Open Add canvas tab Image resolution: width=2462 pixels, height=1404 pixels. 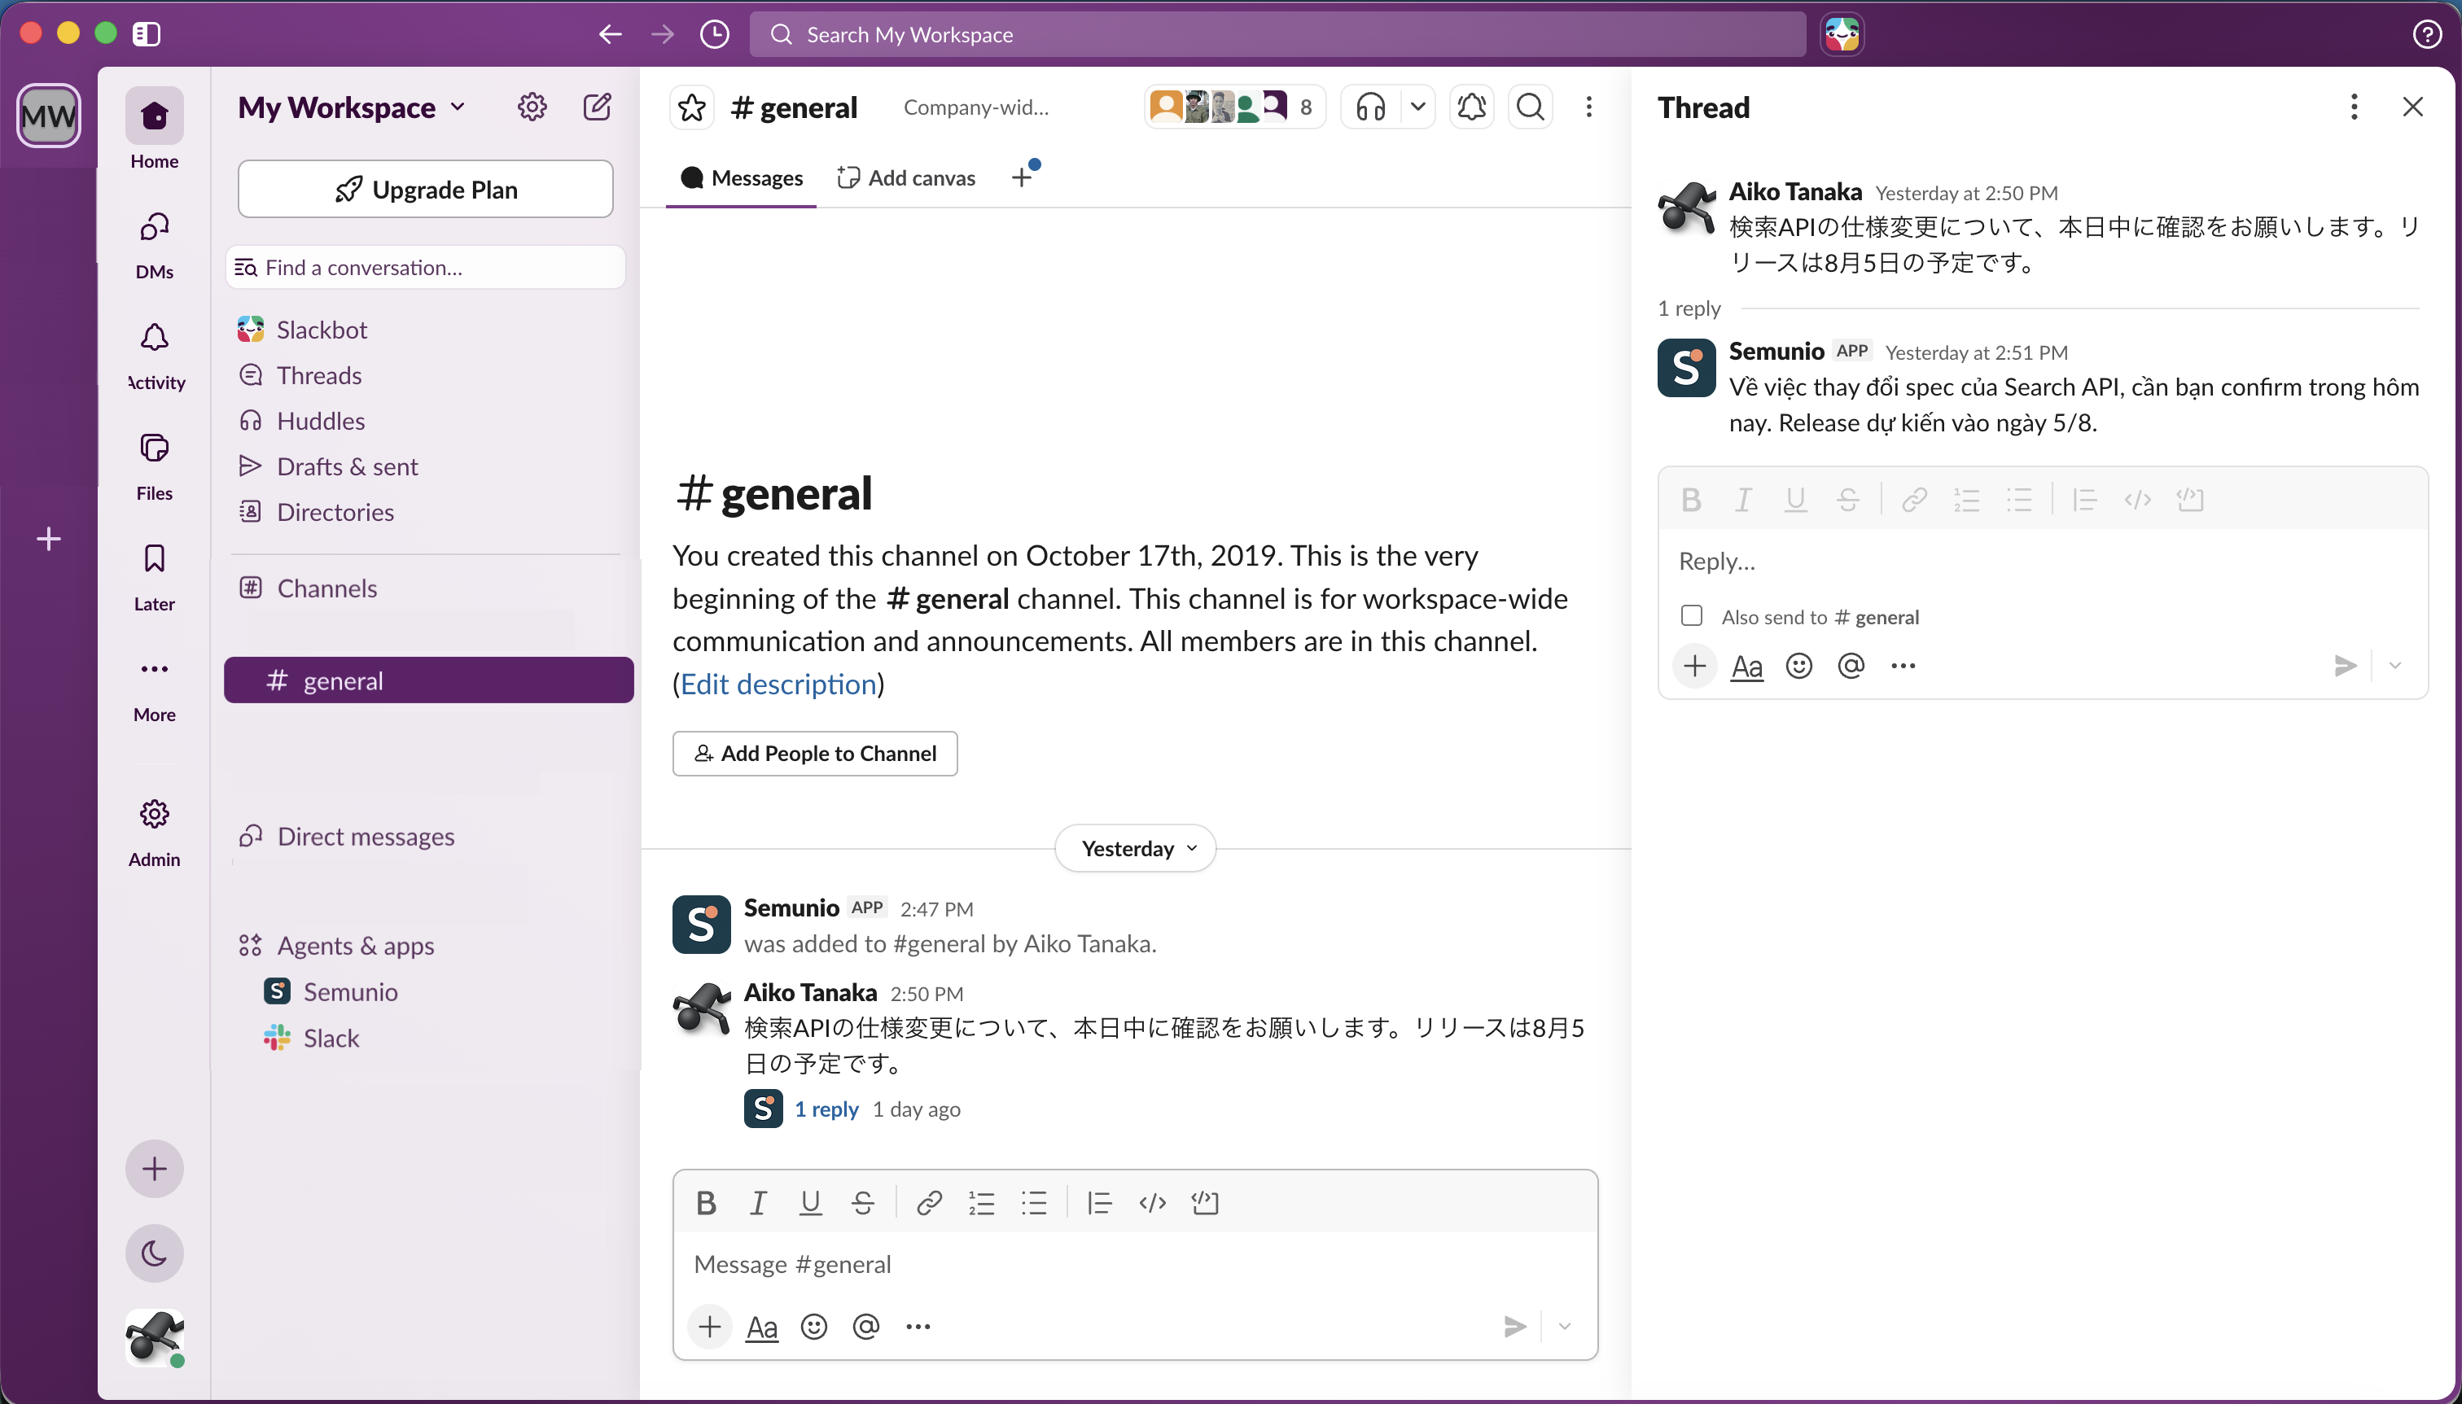(x=906, y=178)
